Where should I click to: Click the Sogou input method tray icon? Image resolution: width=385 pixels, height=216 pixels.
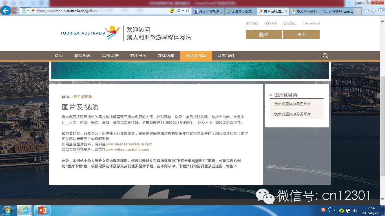(x=323, y=210)
